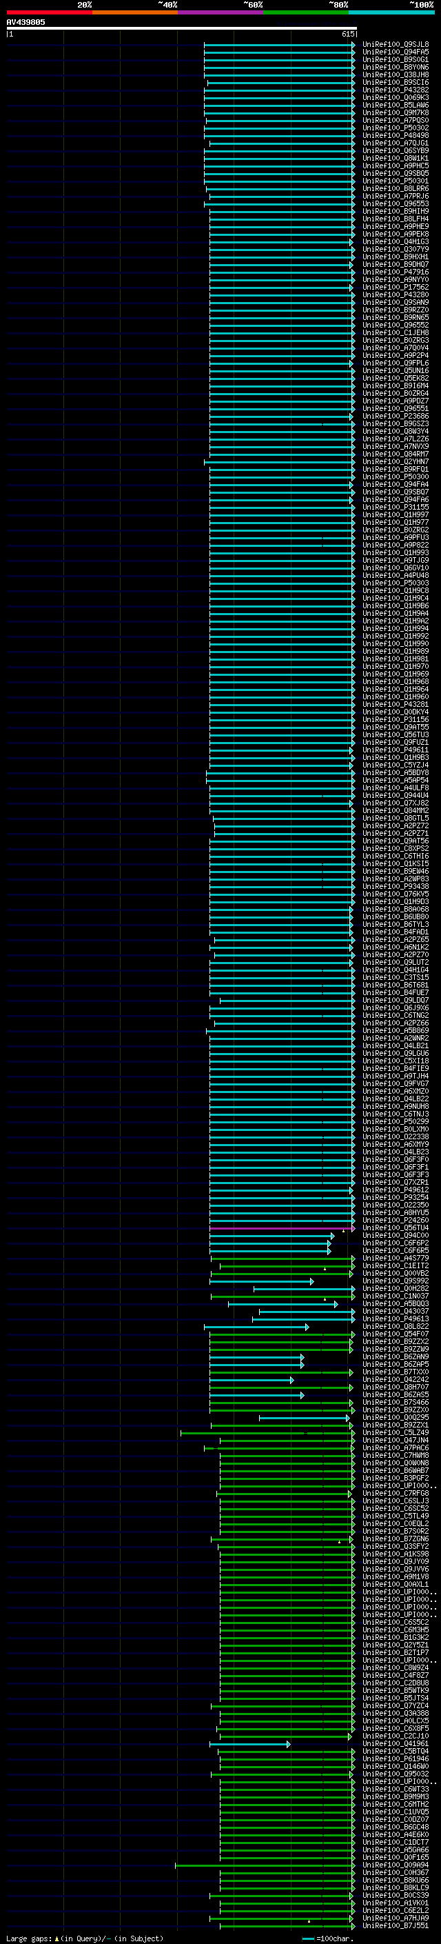Screen dimensions: 441x1944
Task: Select hit label UniRef100_C0H367
Action: tap(395, 1873)
